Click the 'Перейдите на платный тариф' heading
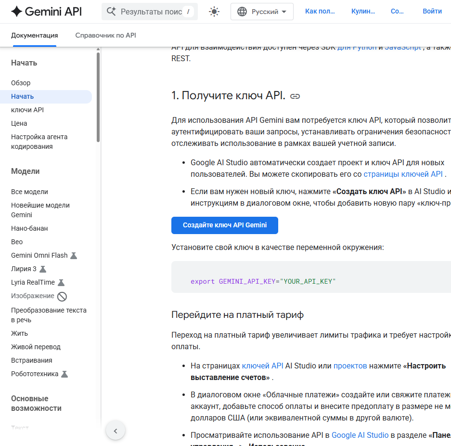The height and width of the screenshot is (446, 451). tap(237, 315)
